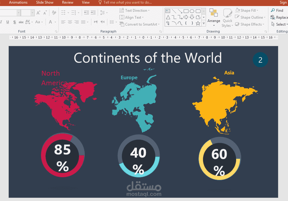Select the Arc shape
288x201 pixels.
pyautogui.click(x=174, y=23)
